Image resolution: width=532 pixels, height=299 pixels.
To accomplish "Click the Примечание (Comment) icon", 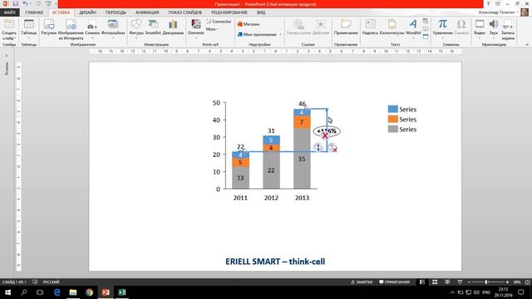I will pyautogui.click(x=346, y=27).
